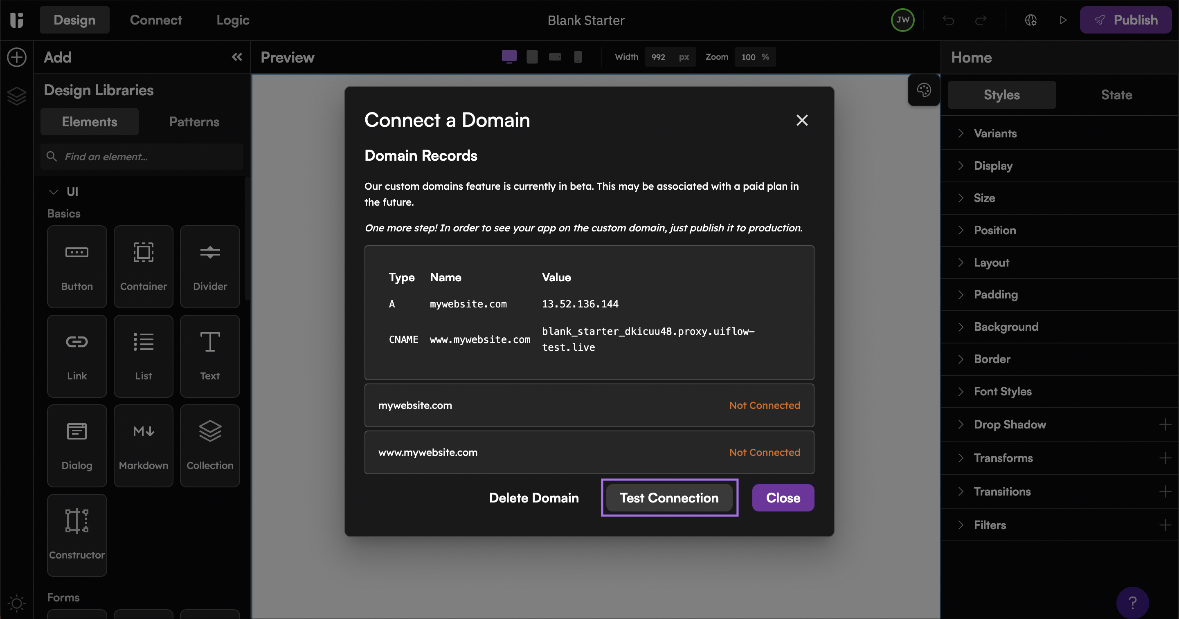Expand the Background section
The height and width of the screenshot is (619, 1179).
(1006, 327)
